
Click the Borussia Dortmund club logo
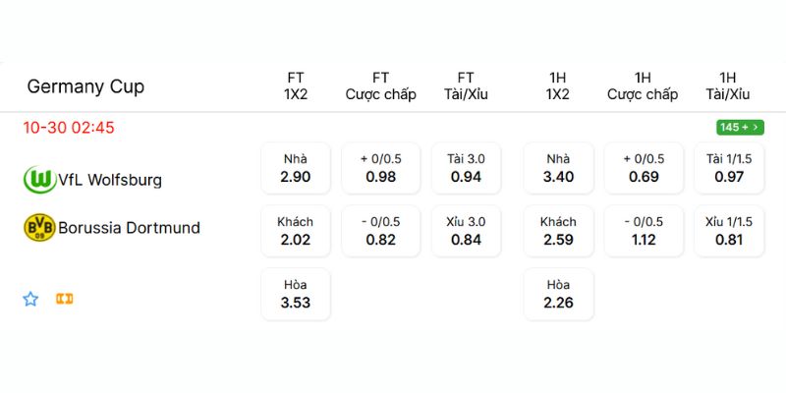[39, 227]
